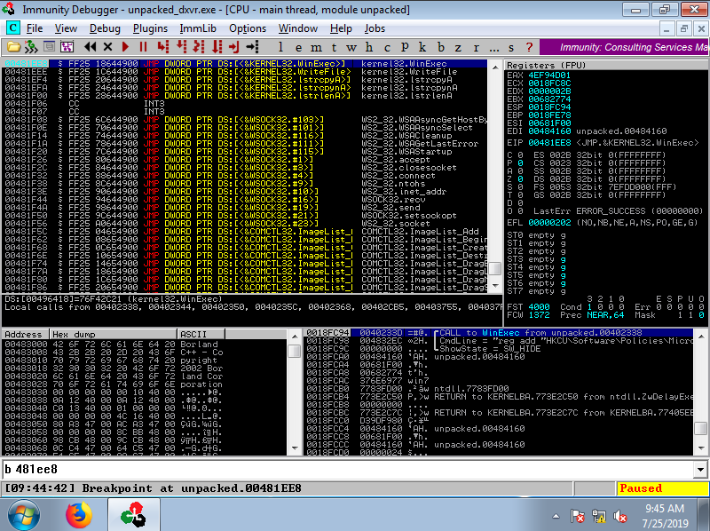710x531 pixels.
Task: Show Patches via 'P' toolbar button
Action: click(x=405, y=47)
